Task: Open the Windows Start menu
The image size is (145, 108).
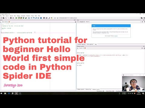Action: 1,93
